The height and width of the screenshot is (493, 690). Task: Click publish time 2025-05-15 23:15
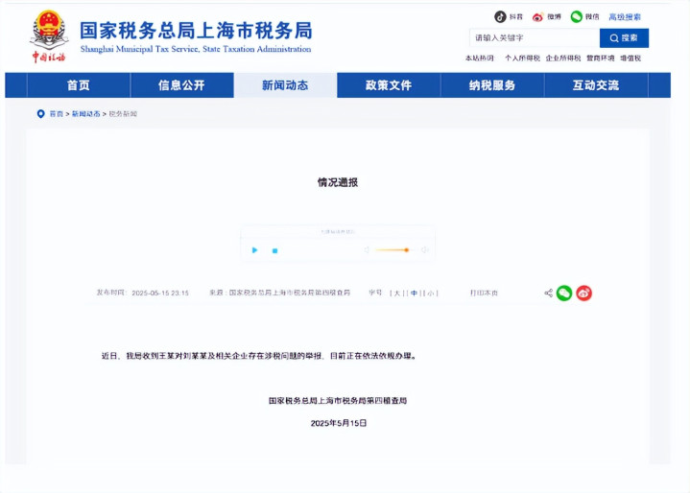[x=160, y=293]
